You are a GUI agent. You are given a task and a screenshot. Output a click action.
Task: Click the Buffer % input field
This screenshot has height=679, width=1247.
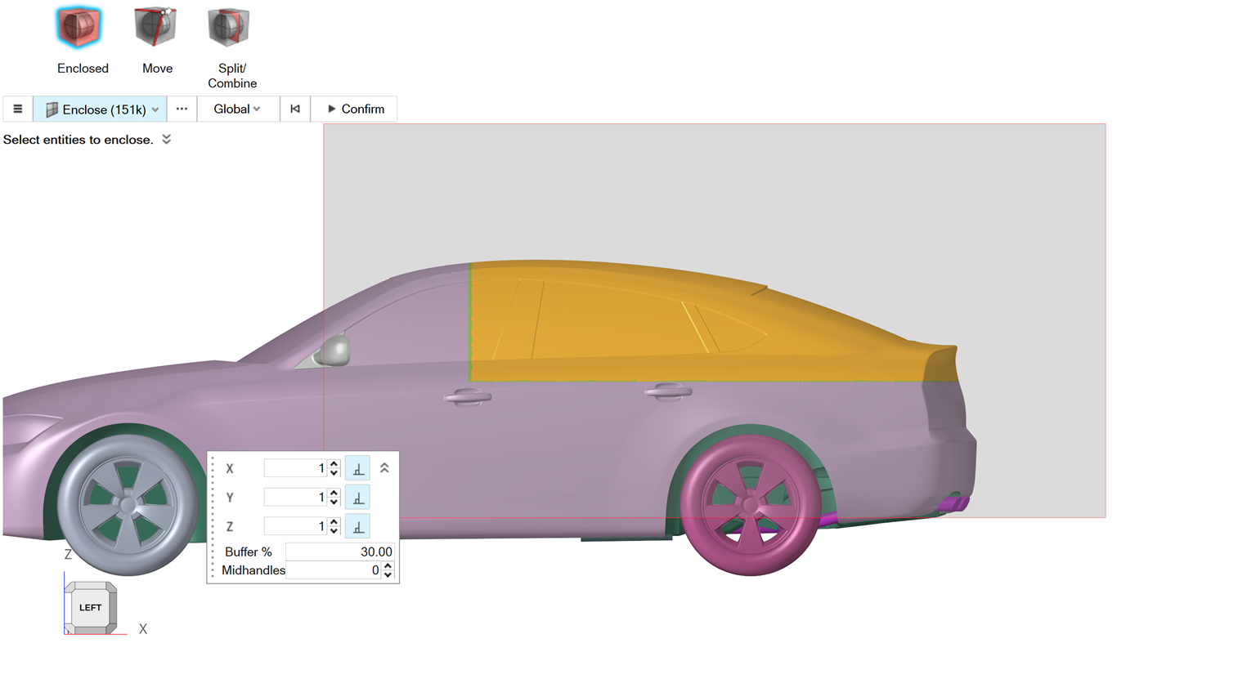(x=339, y=552)
